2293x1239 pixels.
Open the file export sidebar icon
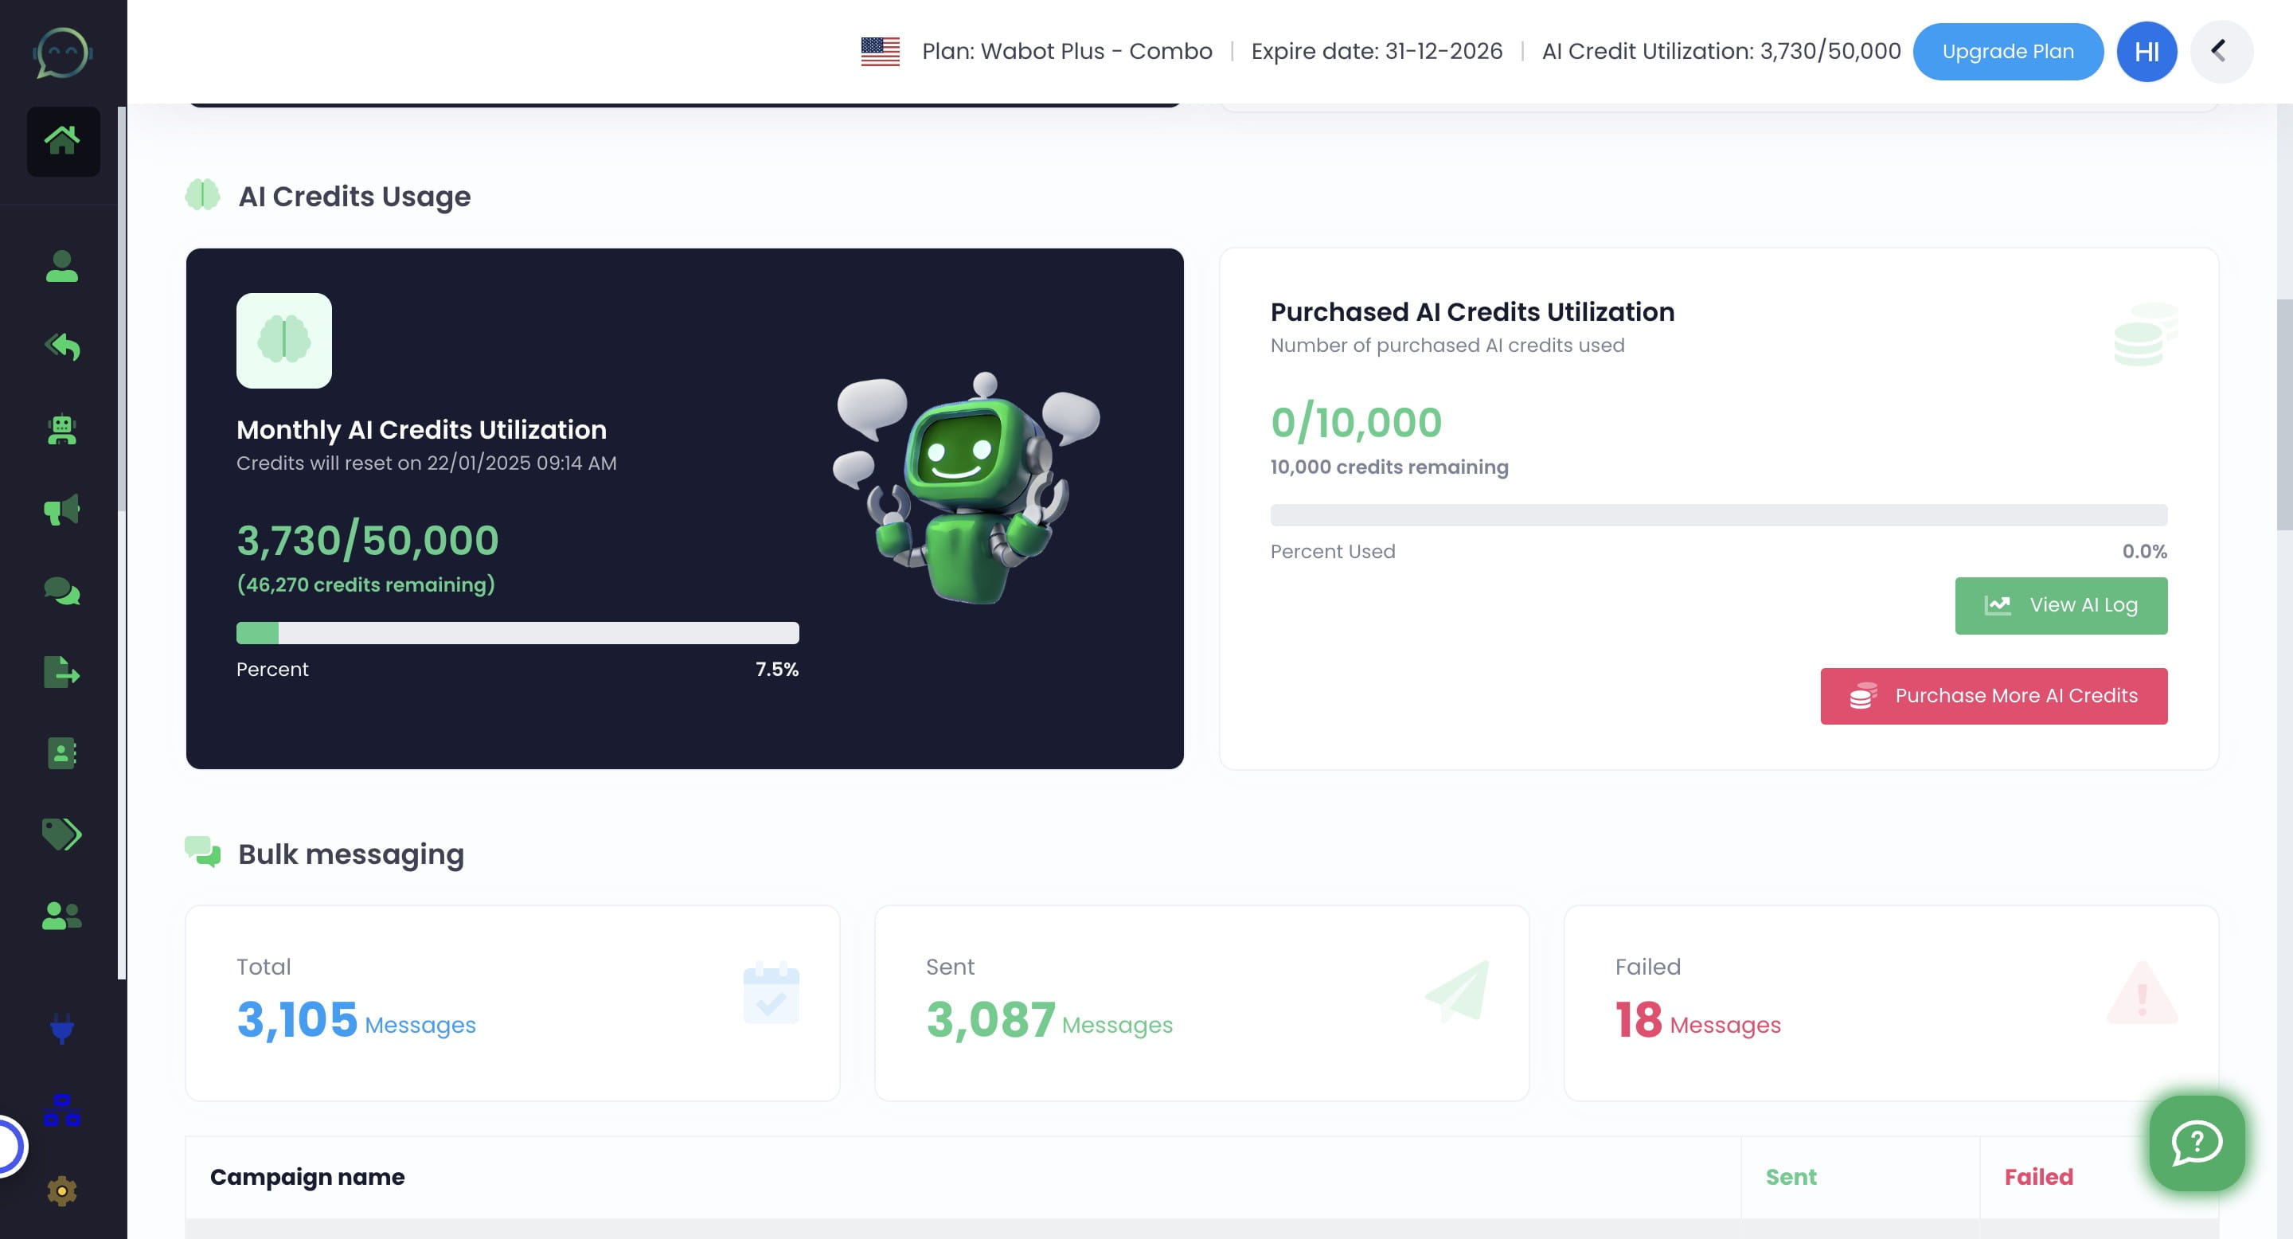pos(61,672)
